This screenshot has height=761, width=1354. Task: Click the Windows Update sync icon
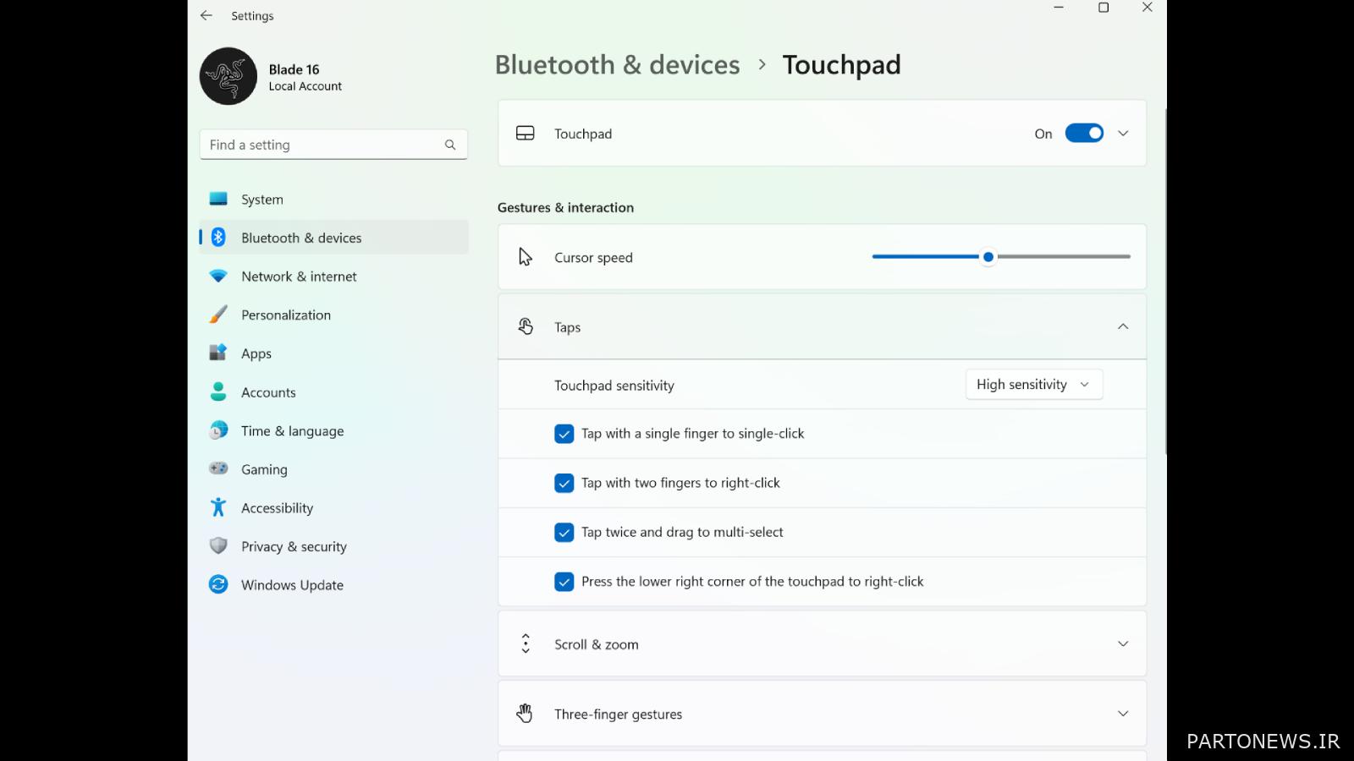218,585
